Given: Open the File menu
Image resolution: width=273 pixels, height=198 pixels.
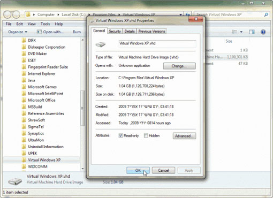Looking at the screenshot, I should click(9, 24).
